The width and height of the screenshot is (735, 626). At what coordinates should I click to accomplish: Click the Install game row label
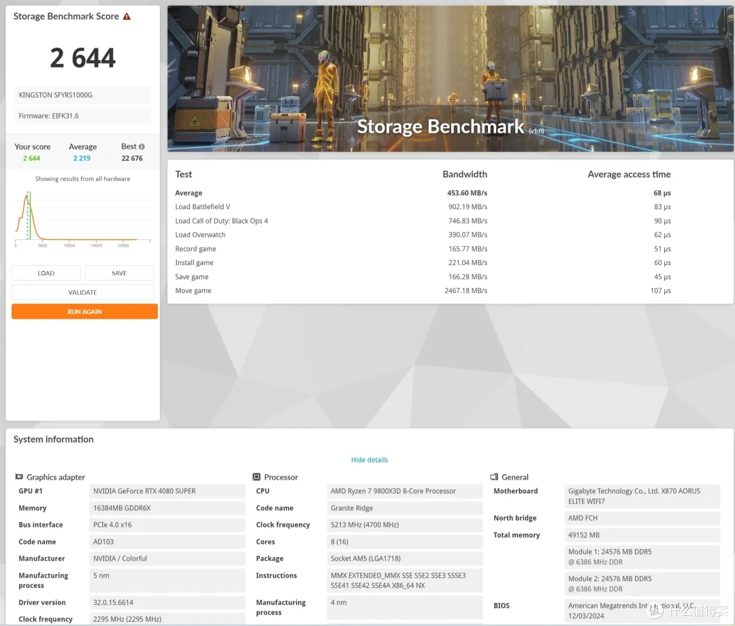click(x=194, y=263)
